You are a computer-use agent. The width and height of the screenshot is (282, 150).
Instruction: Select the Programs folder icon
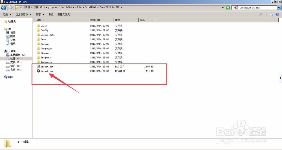pyautogui.click(x=38, y=57)
